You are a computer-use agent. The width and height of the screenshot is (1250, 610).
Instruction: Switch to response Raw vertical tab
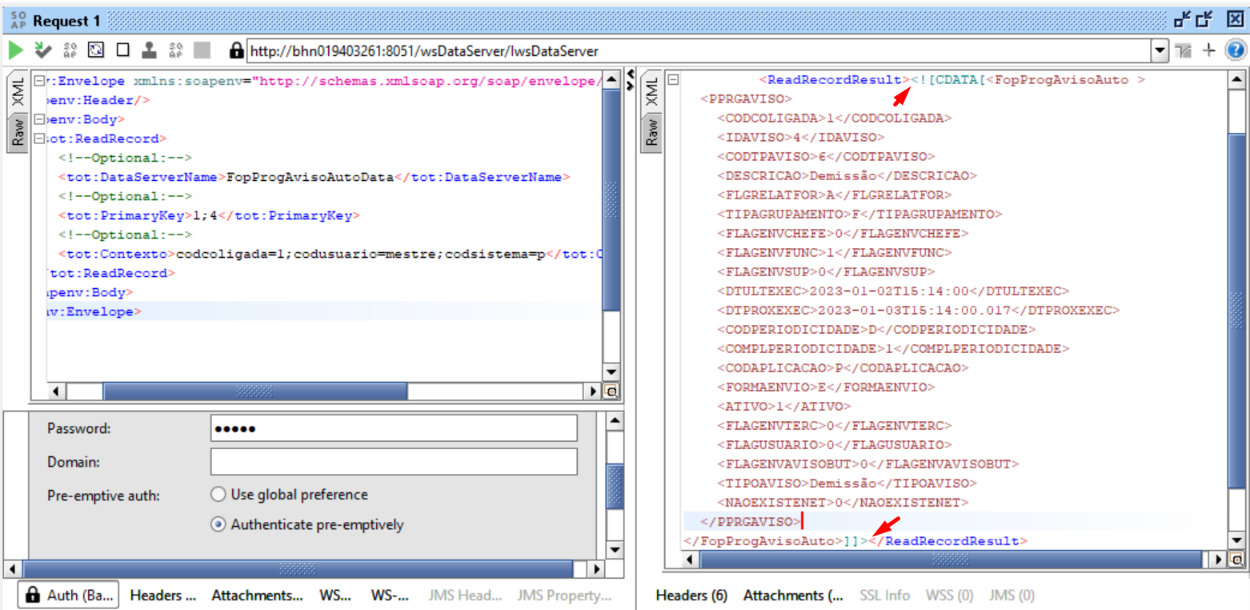[x=651, y=131]
